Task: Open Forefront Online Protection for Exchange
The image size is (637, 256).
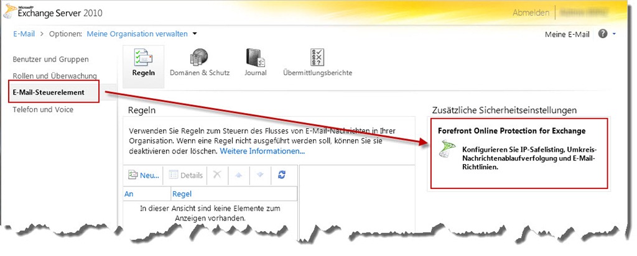Action: pyautogui.click(x=512, y=131)
